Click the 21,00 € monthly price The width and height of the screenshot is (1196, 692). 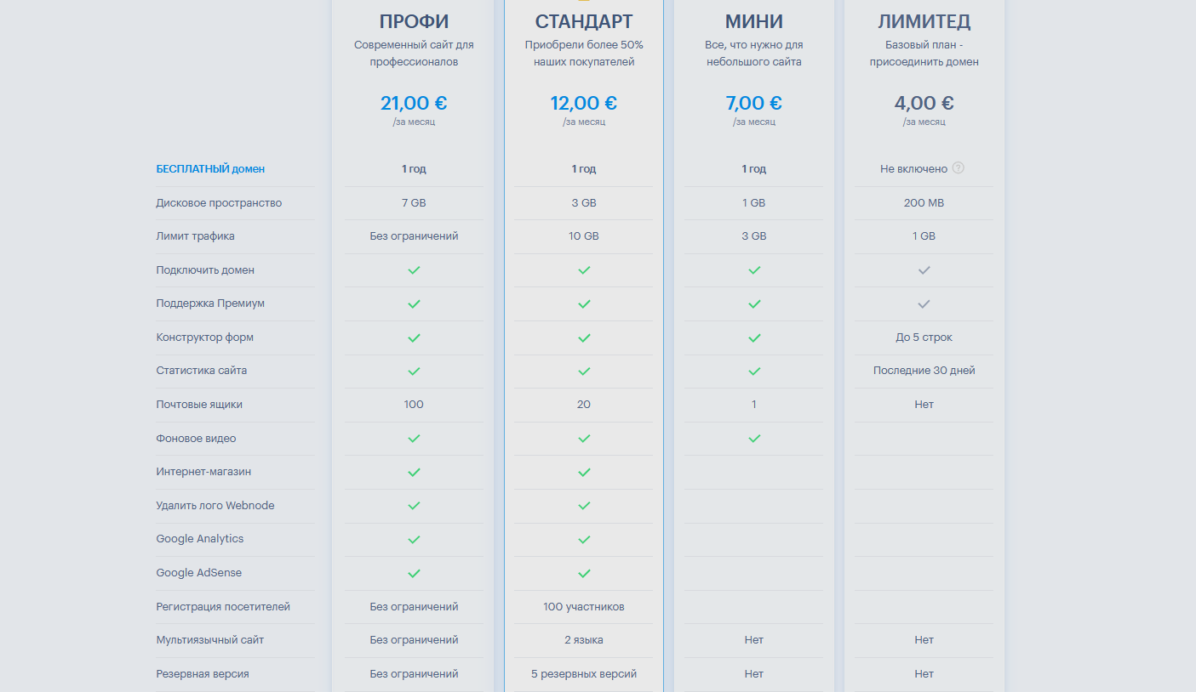pyautogui.click(x=414, y=104)
